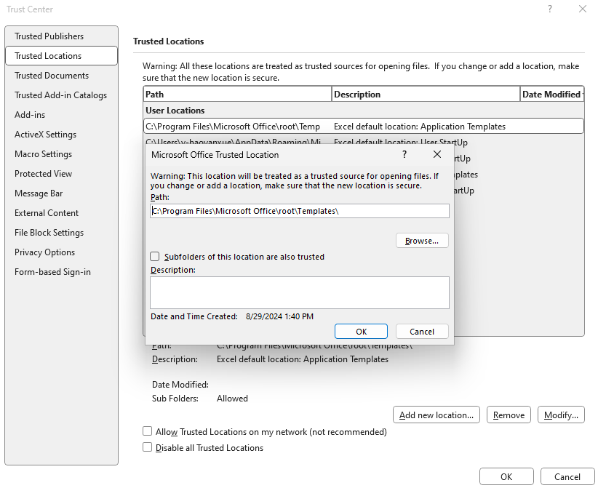The image size is (598, 488).
Task: Select the Application Templates location row
Action: (364, 127)
